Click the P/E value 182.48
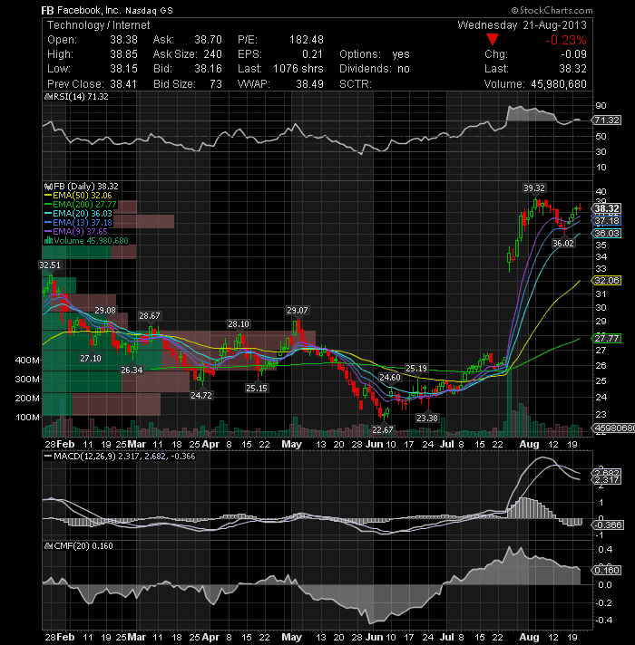 [x=307, y=40]
